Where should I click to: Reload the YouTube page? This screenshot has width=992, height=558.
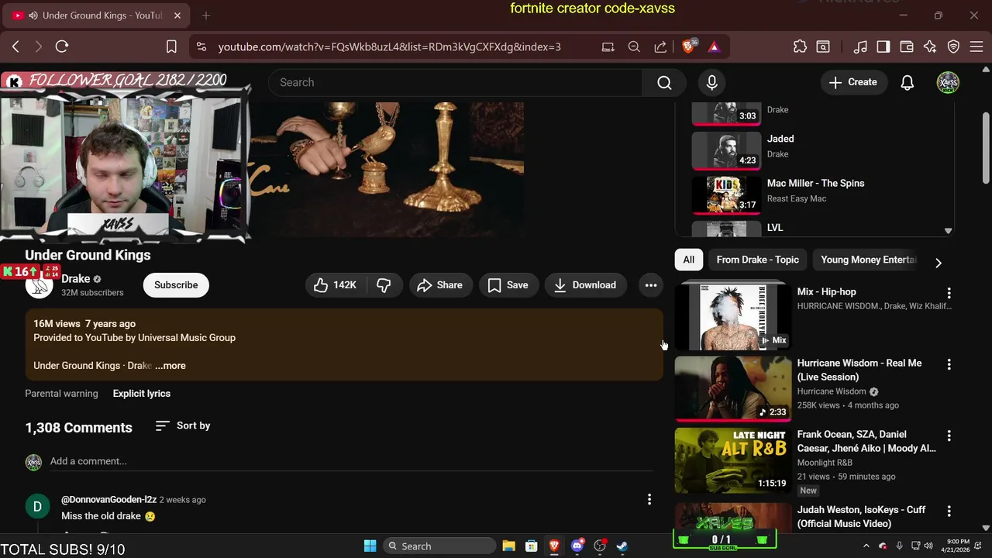[x=62, y=46]
